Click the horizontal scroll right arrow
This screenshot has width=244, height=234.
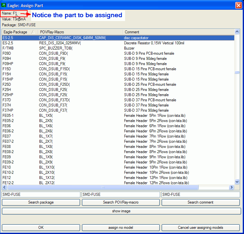click(231, 187)
